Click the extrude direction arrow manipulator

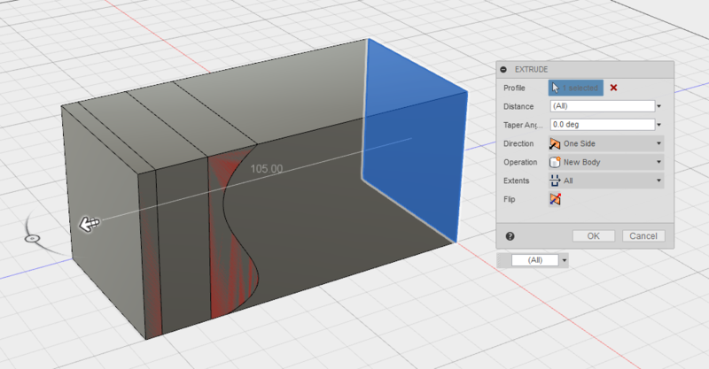[x=90, y=224]
